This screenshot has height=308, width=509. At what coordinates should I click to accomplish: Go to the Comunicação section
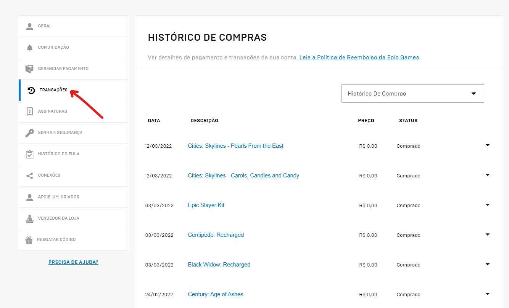[x=73, y=48]
